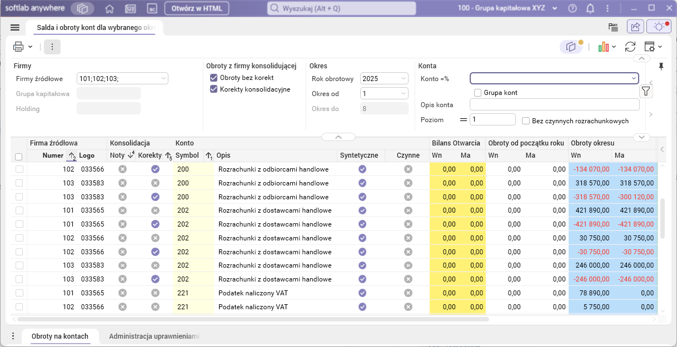Click the printer icon
Image resolution: width=677 pixels, height=347 pixels.
[x=18, y=47]
